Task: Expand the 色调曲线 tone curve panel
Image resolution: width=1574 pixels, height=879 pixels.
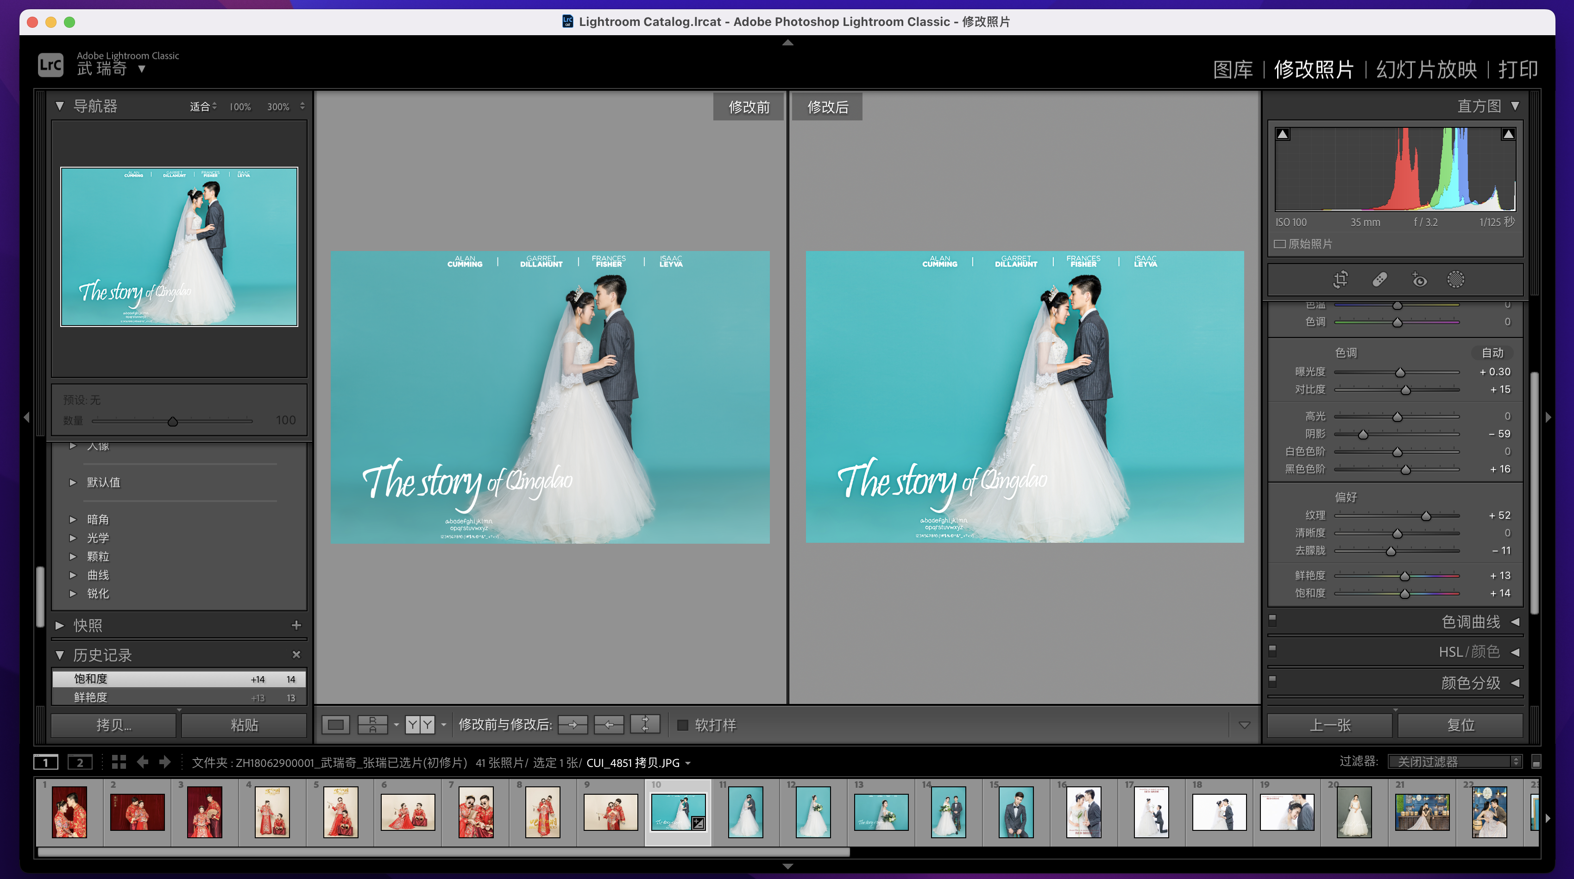Action: [1471, 622]
